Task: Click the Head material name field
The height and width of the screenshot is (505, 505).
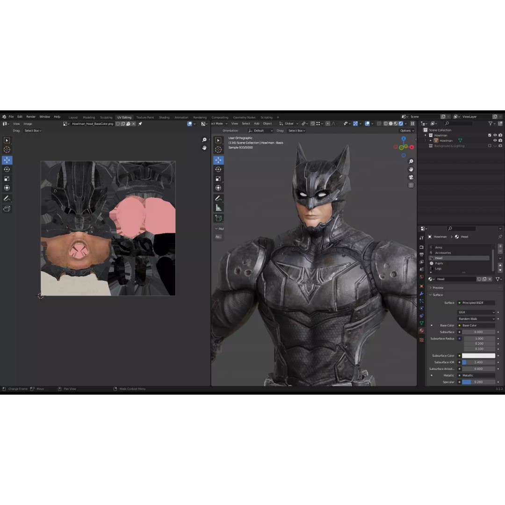Action: pos(456,279)
